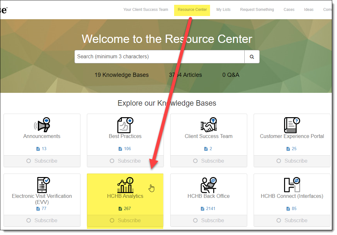337x235 pixels.
Task: Click the 77 article count on EVV
Action: pyautogui.click(x=44, y=209)
